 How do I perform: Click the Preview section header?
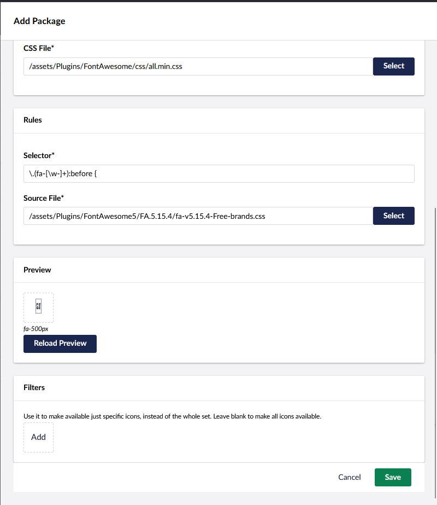tap(37, 270)
